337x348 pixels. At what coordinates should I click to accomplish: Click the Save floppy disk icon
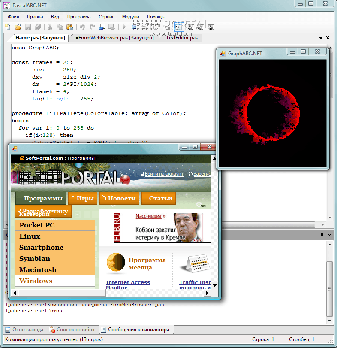pos(28,27)
